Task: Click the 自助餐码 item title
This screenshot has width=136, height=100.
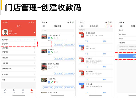Action: 89,59
